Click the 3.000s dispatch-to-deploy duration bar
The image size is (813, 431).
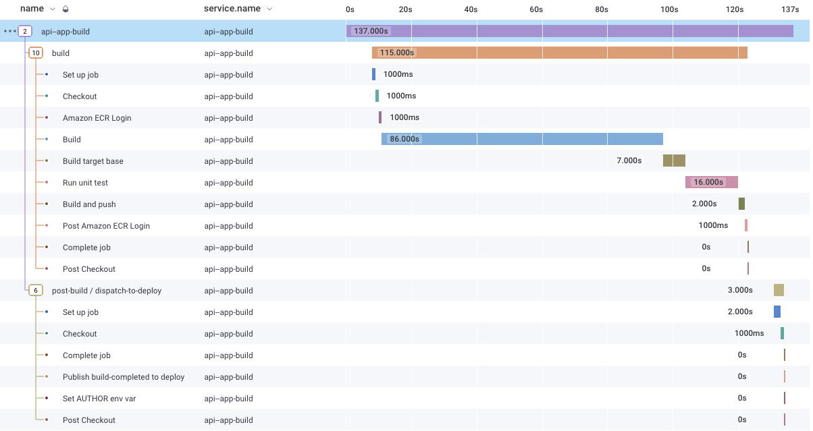coord(779,291)
